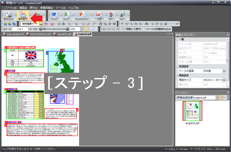Switch to the manual(1).pdf tab

(63, 34)
